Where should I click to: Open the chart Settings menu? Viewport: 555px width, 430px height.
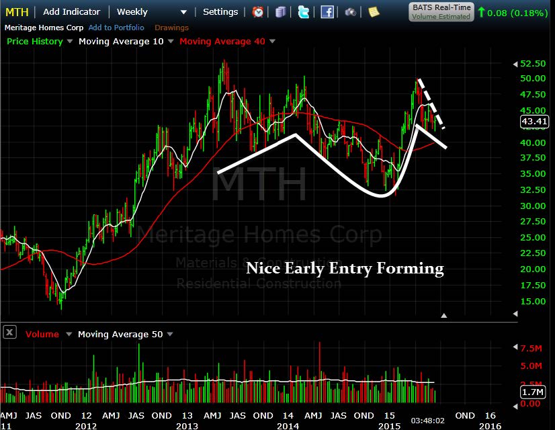(220, 11)
